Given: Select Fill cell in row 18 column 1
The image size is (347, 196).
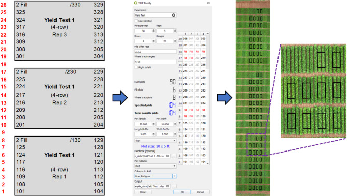Looking at the screenshot, I should [x=185, y=52].
